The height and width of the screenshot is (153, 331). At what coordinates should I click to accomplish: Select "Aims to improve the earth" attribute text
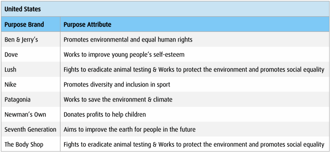[x=130, y=129]
